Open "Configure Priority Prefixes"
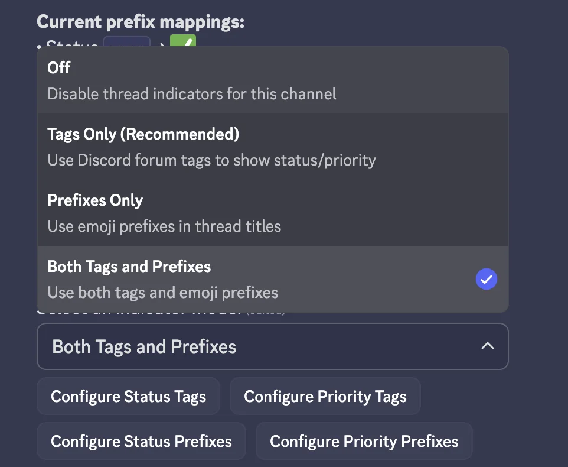 [x=364, y=441]
